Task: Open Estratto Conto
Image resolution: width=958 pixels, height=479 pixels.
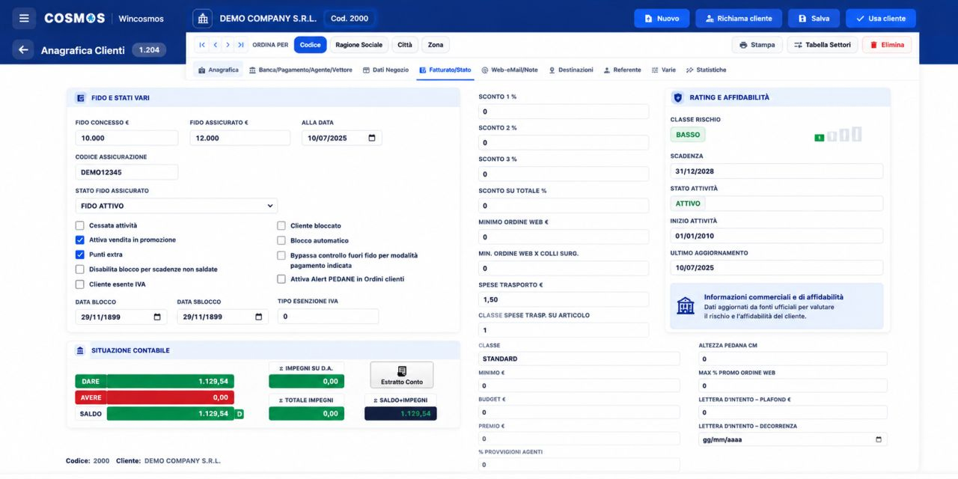Action: point(402,375)
